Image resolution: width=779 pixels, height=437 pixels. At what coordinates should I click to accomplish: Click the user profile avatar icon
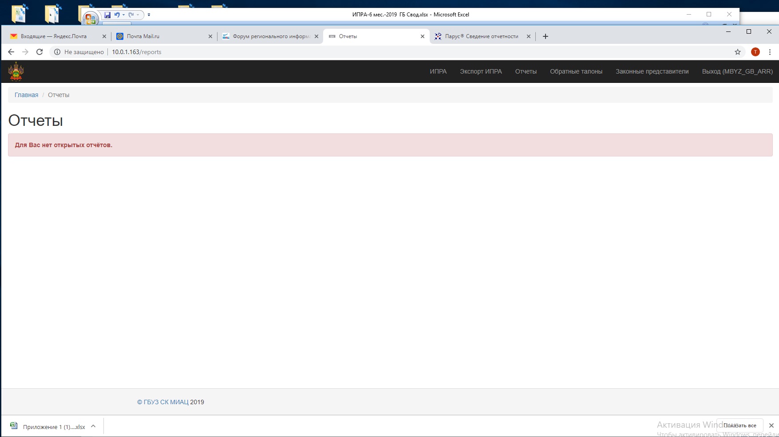[755, 52]
